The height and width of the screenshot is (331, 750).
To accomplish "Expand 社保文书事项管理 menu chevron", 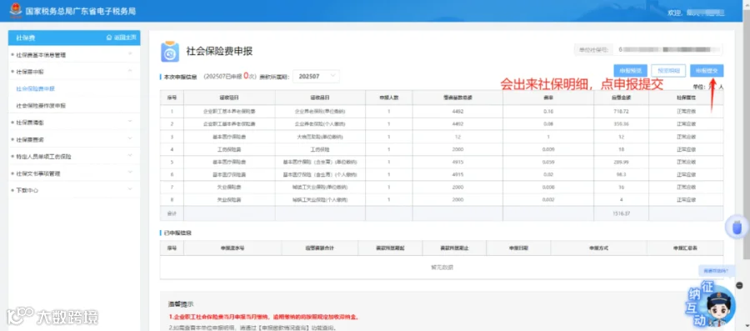I will [x=130, y=173].
